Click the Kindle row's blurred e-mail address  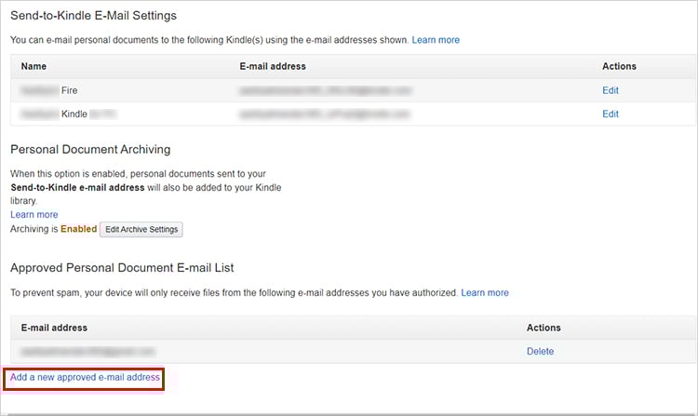(325, 114)
